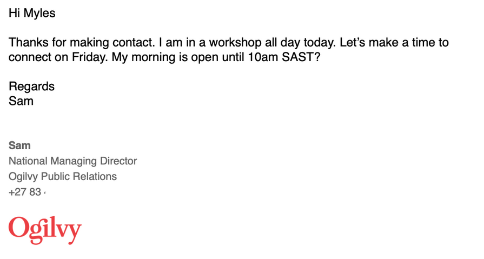Click the bold "Sam" signature name
Screen dimensions: 484x259
tap(19, 145)
